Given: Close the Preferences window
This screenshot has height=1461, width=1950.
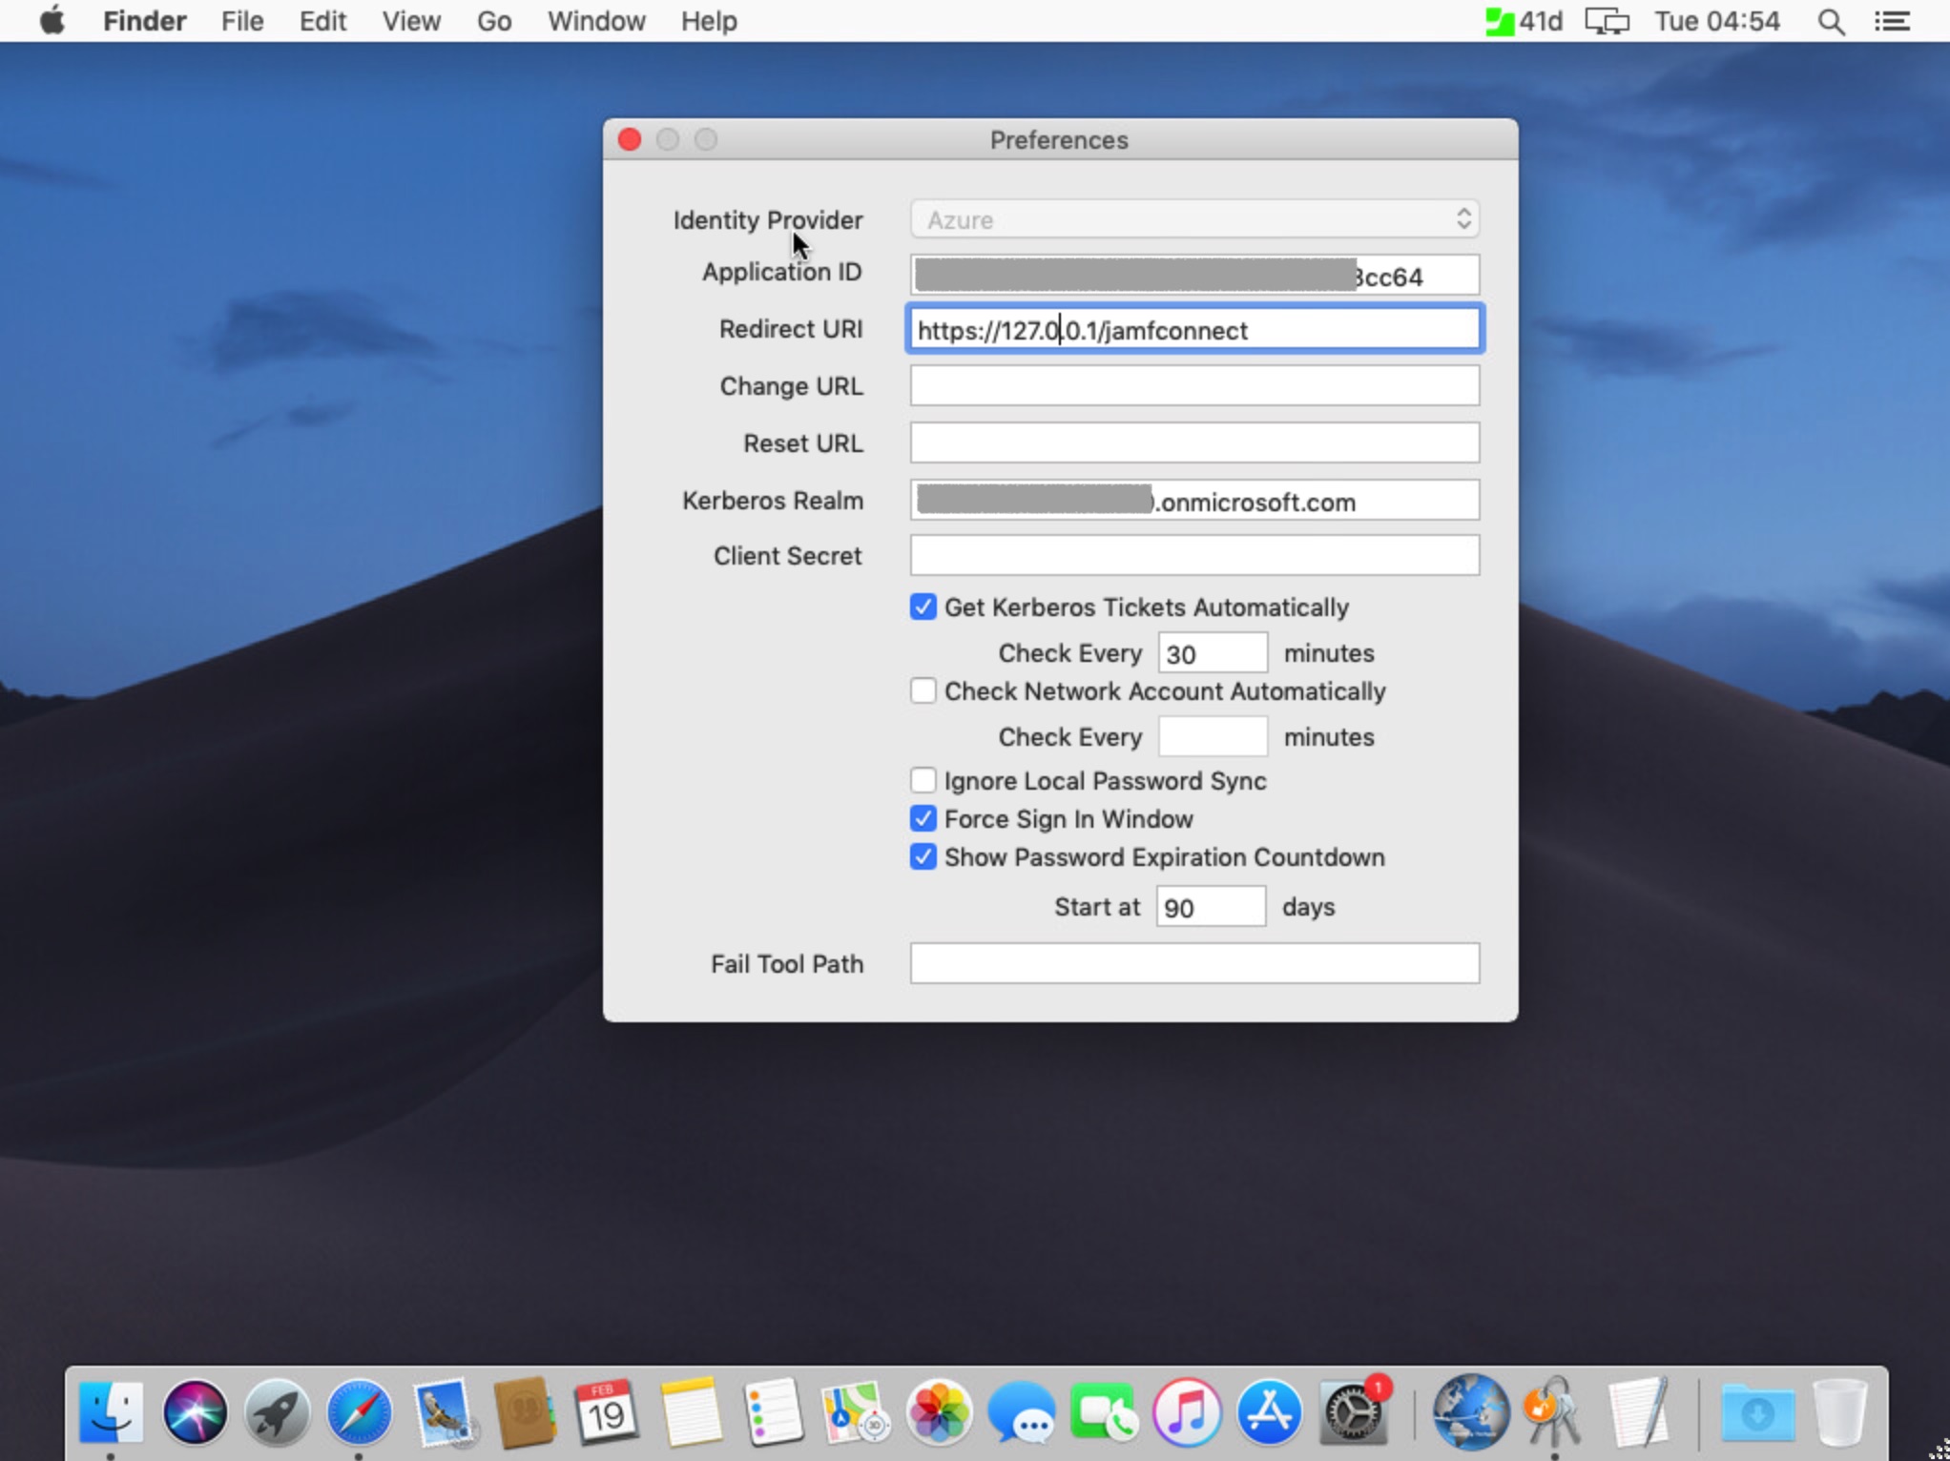Looking at the screenshot, I should (x=630, y=140).
